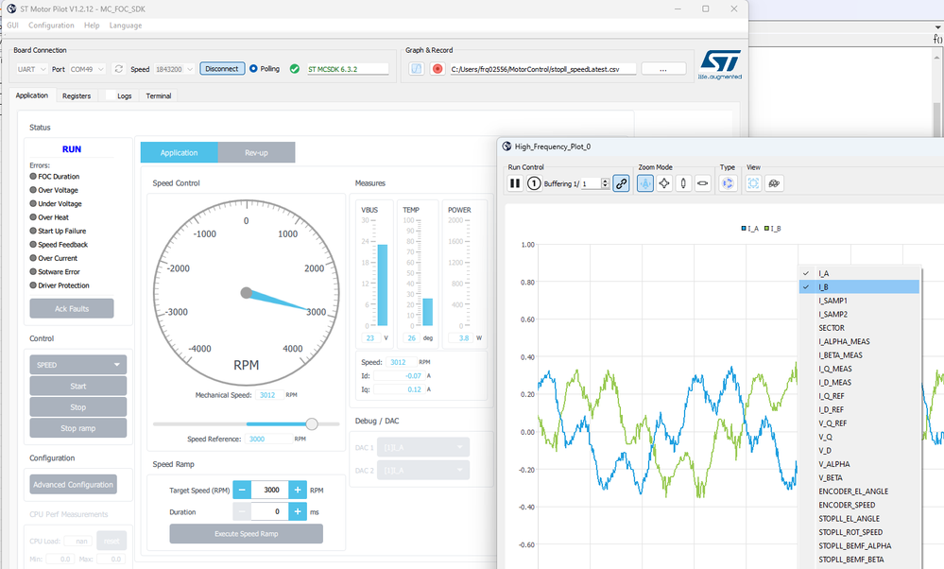This screenshot has width=944, height=569.
Task: Click the ST Motor Pilot title bar icon
Action: 11,9
